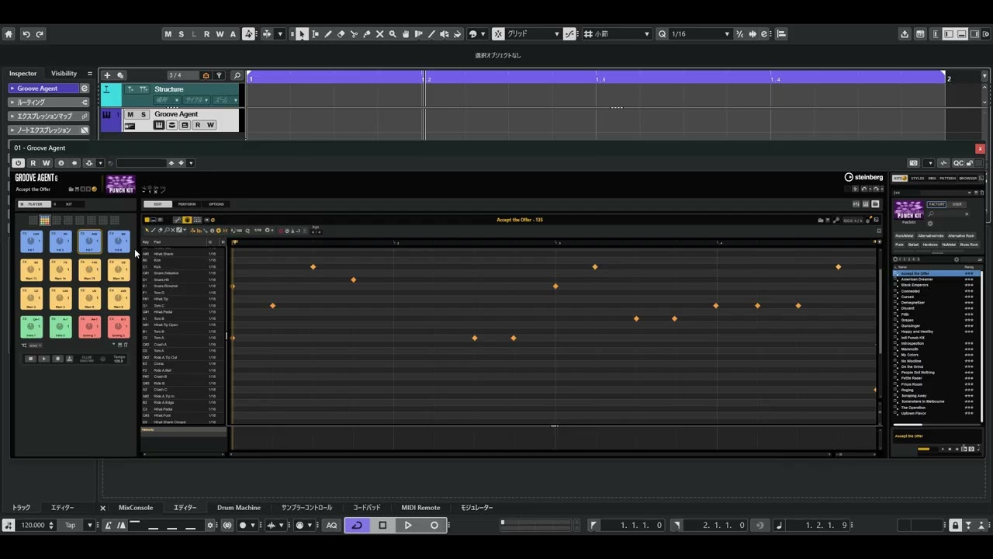Toggle global Solo state button S

point(181,34)
